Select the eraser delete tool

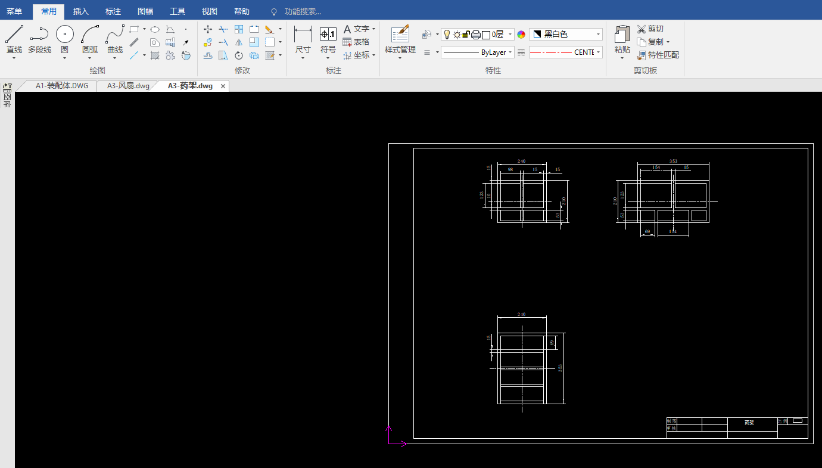click(269, 29)
